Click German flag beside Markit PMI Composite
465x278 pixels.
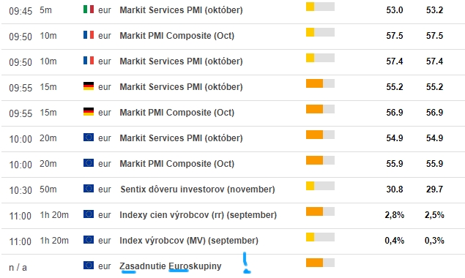89,112
